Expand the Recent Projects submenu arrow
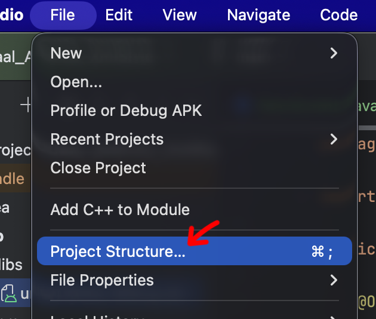 tap(334, 139)
